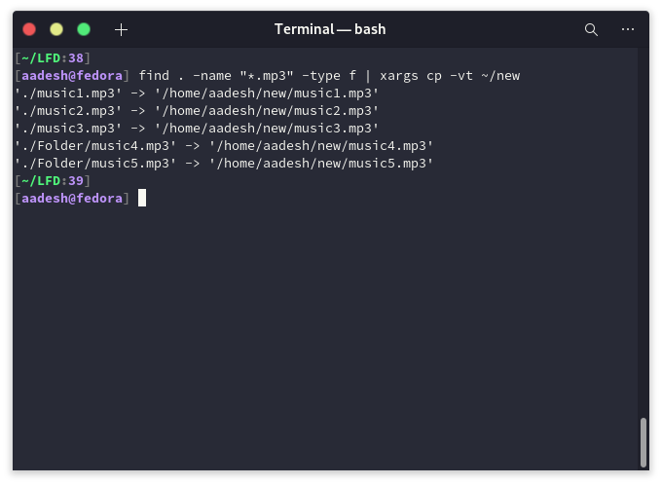
Task: Click the music1.mp3 output line
Action: pos(197,93)
